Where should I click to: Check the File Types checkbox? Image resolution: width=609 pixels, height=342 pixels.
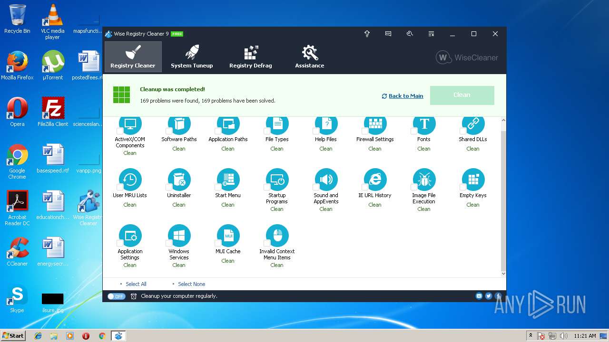click(267, 131)
